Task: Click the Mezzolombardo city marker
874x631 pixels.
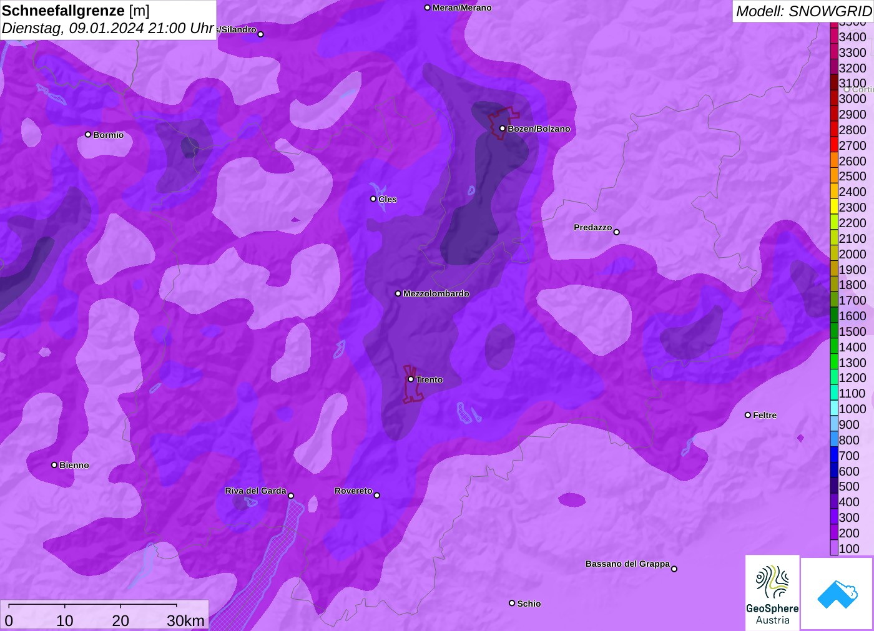Action: tap(398, 293)
